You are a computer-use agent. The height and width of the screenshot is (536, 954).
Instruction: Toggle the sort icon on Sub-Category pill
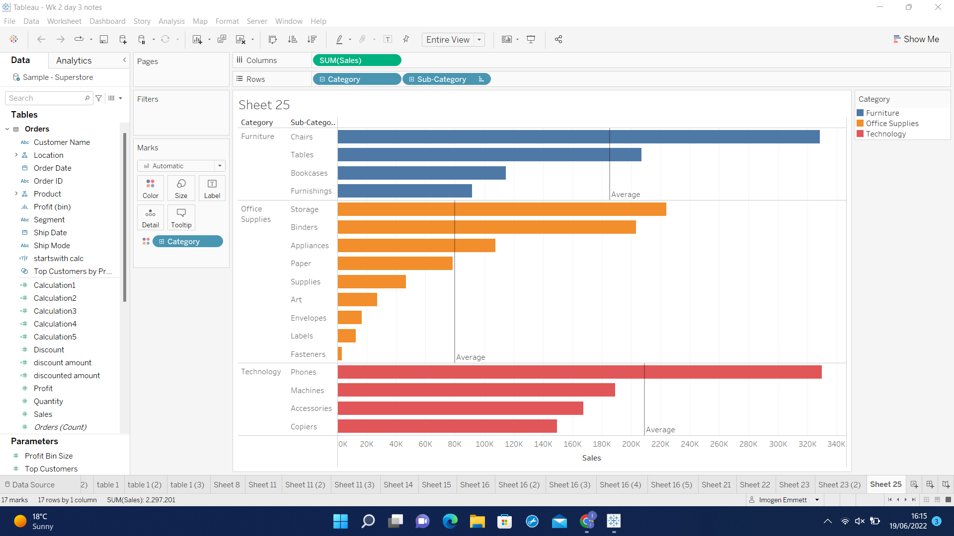(x=481, y=79)
